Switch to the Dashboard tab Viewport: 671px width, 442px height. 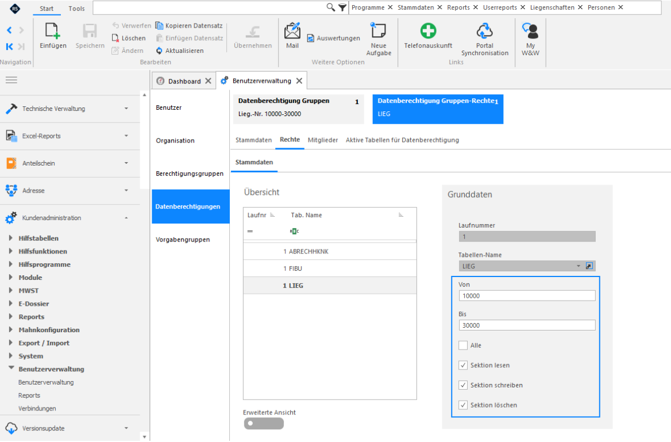[x=184, y=82]
